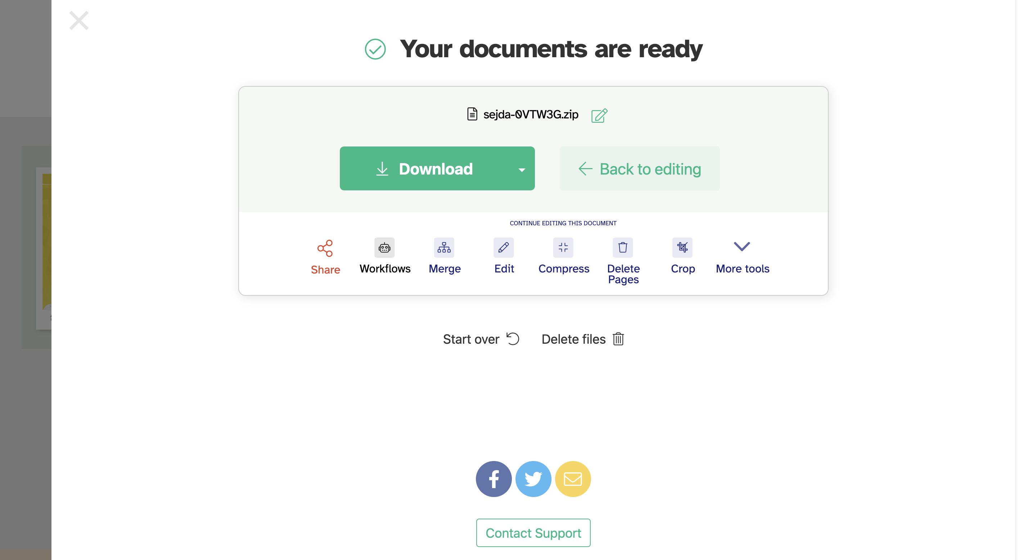Expand the Download options dropdown arrow
This screenshot has height=560, width=1018.
pos(522,170)
